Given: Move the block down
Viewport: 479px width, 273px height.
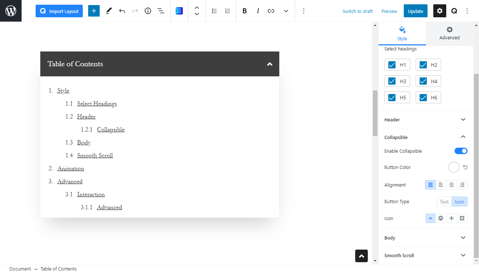Looking at the screenshot, I should (197, 14).
